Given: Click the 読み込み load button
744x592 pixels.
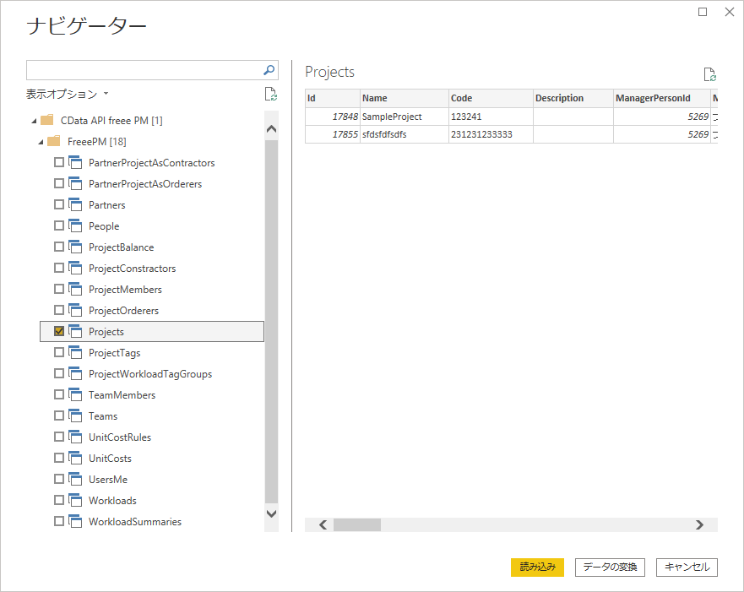Looking at the screenshot, I should [537, 567].
